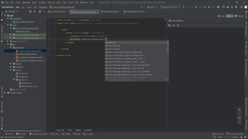Viewport: 248px width, 139px height.
Task: Expand Gradle Scripts node
Action: click(x=5, y=93)
